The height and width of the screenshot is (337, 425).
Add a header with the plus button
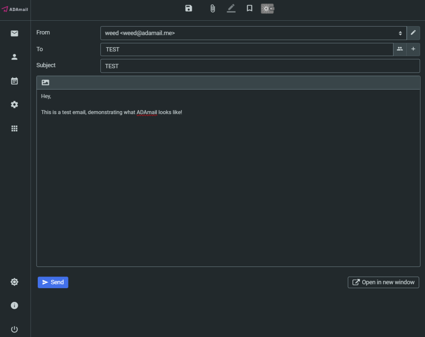click(x=413, y=49)
